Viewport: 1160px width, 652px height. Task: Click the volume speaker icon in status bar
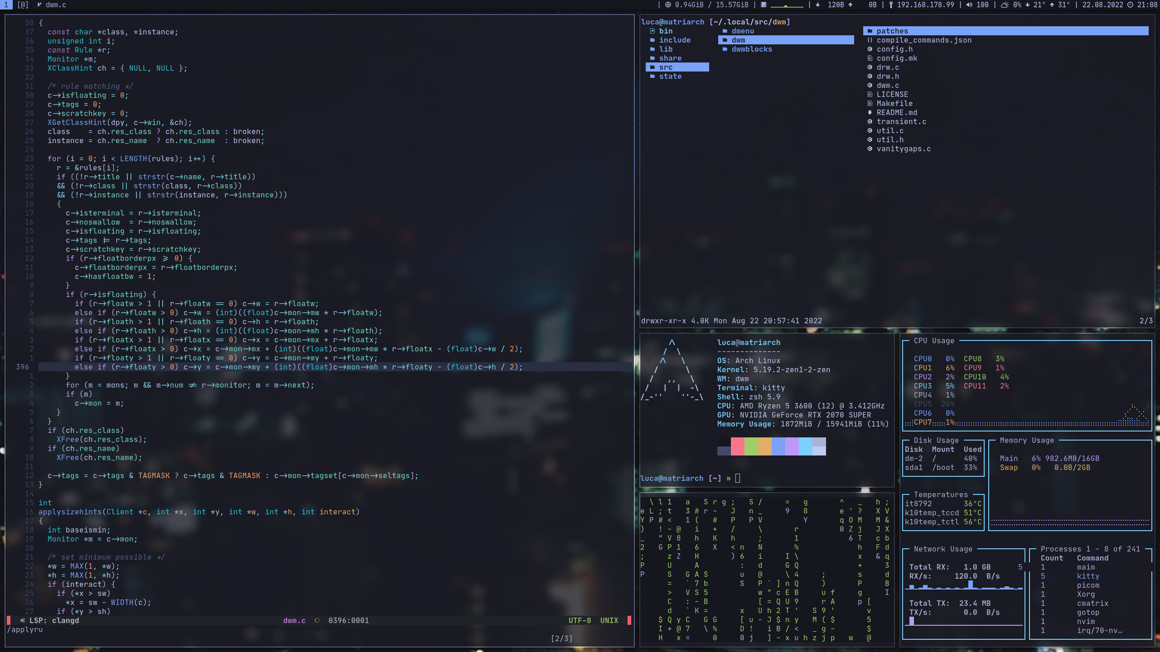pos(969,5)
